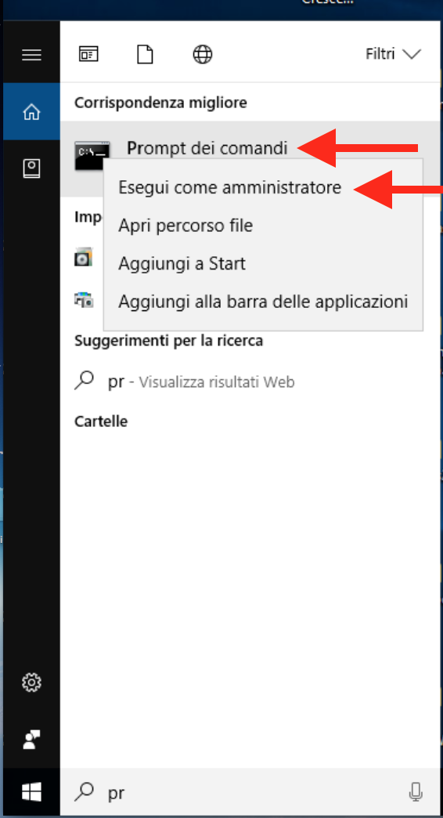Filter results by web globe icon
The image size is (443, 818).
click(202, 54)
